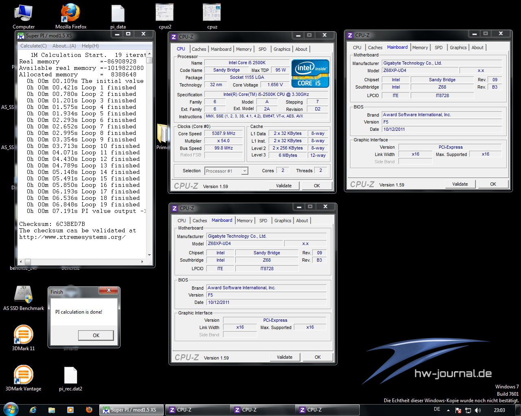521x416 pixels.
Task: Launch the 3DMark 11 desktop shortcut
Action: point(23,338)
